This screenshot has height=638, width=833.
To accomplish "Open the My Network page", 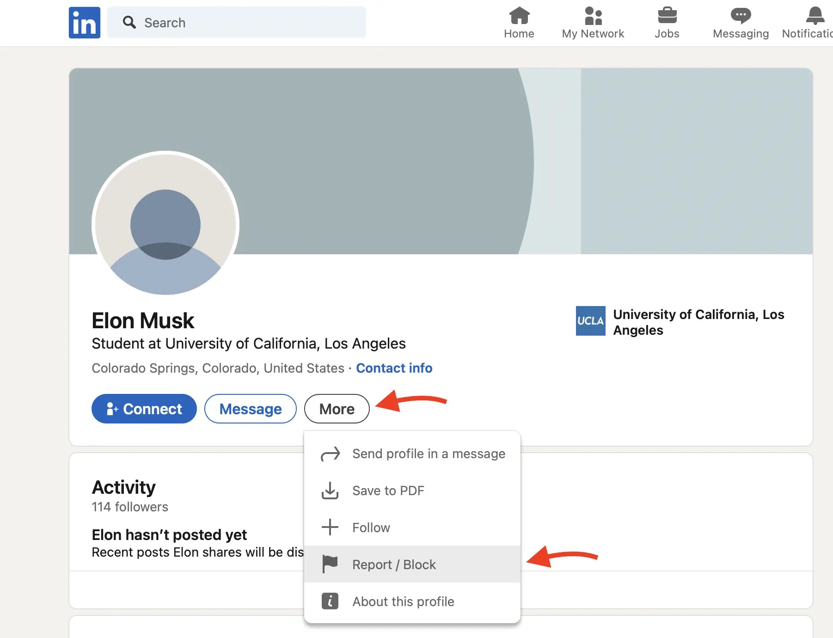I will point(593,22).
